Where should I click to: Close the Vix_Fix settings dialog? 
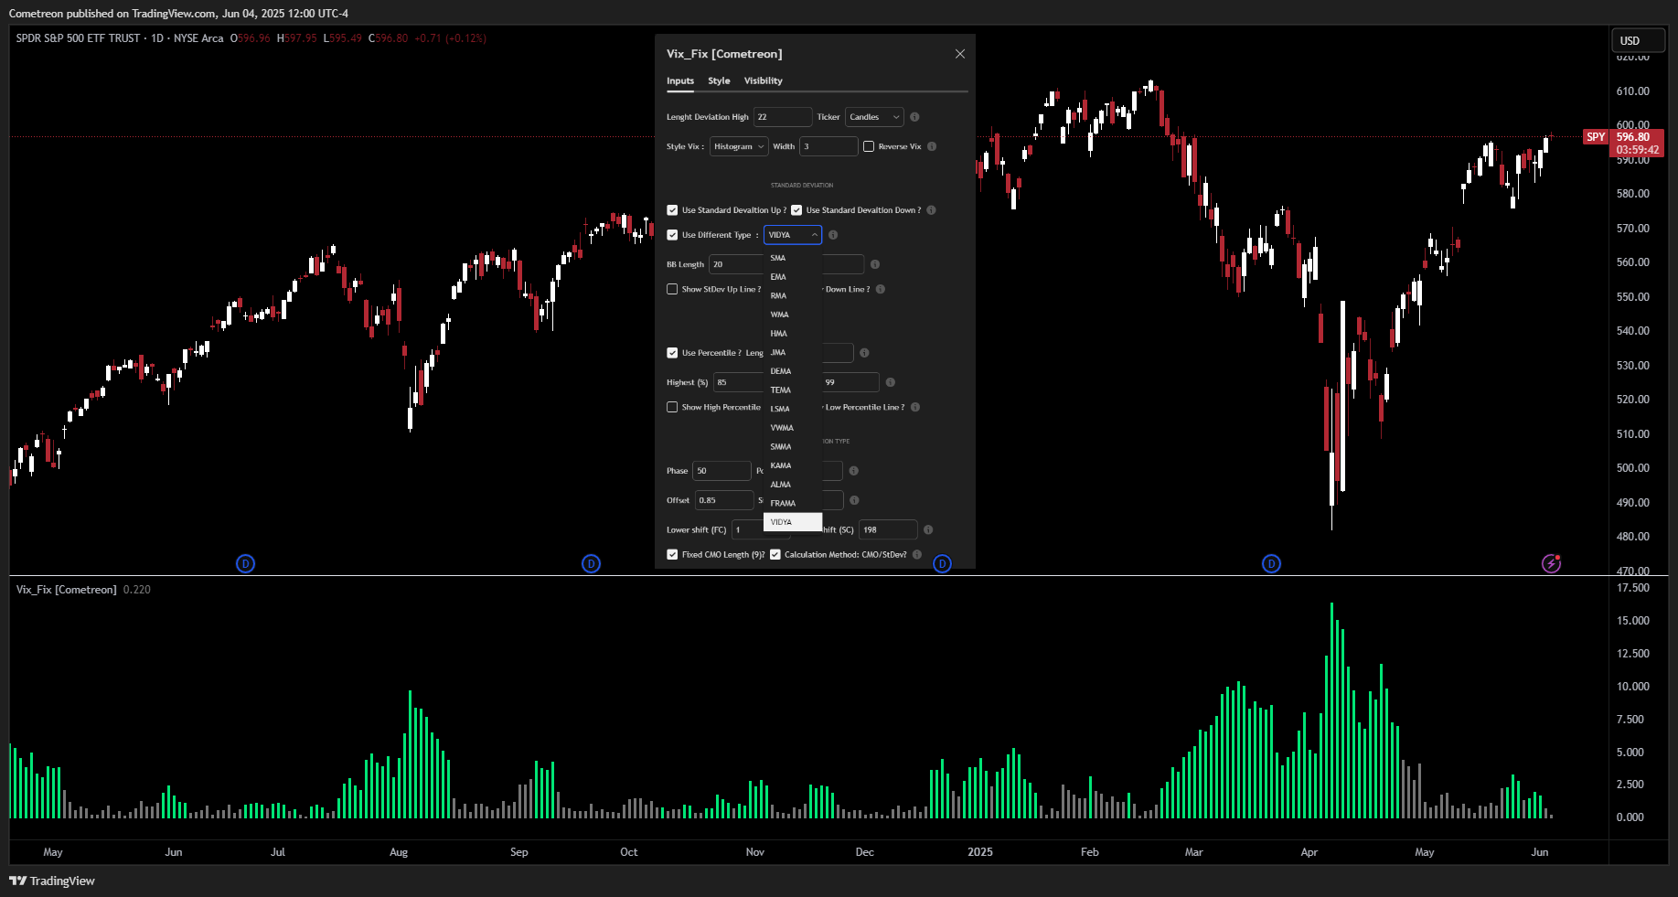pyautogui.click(x=959, y=54)
